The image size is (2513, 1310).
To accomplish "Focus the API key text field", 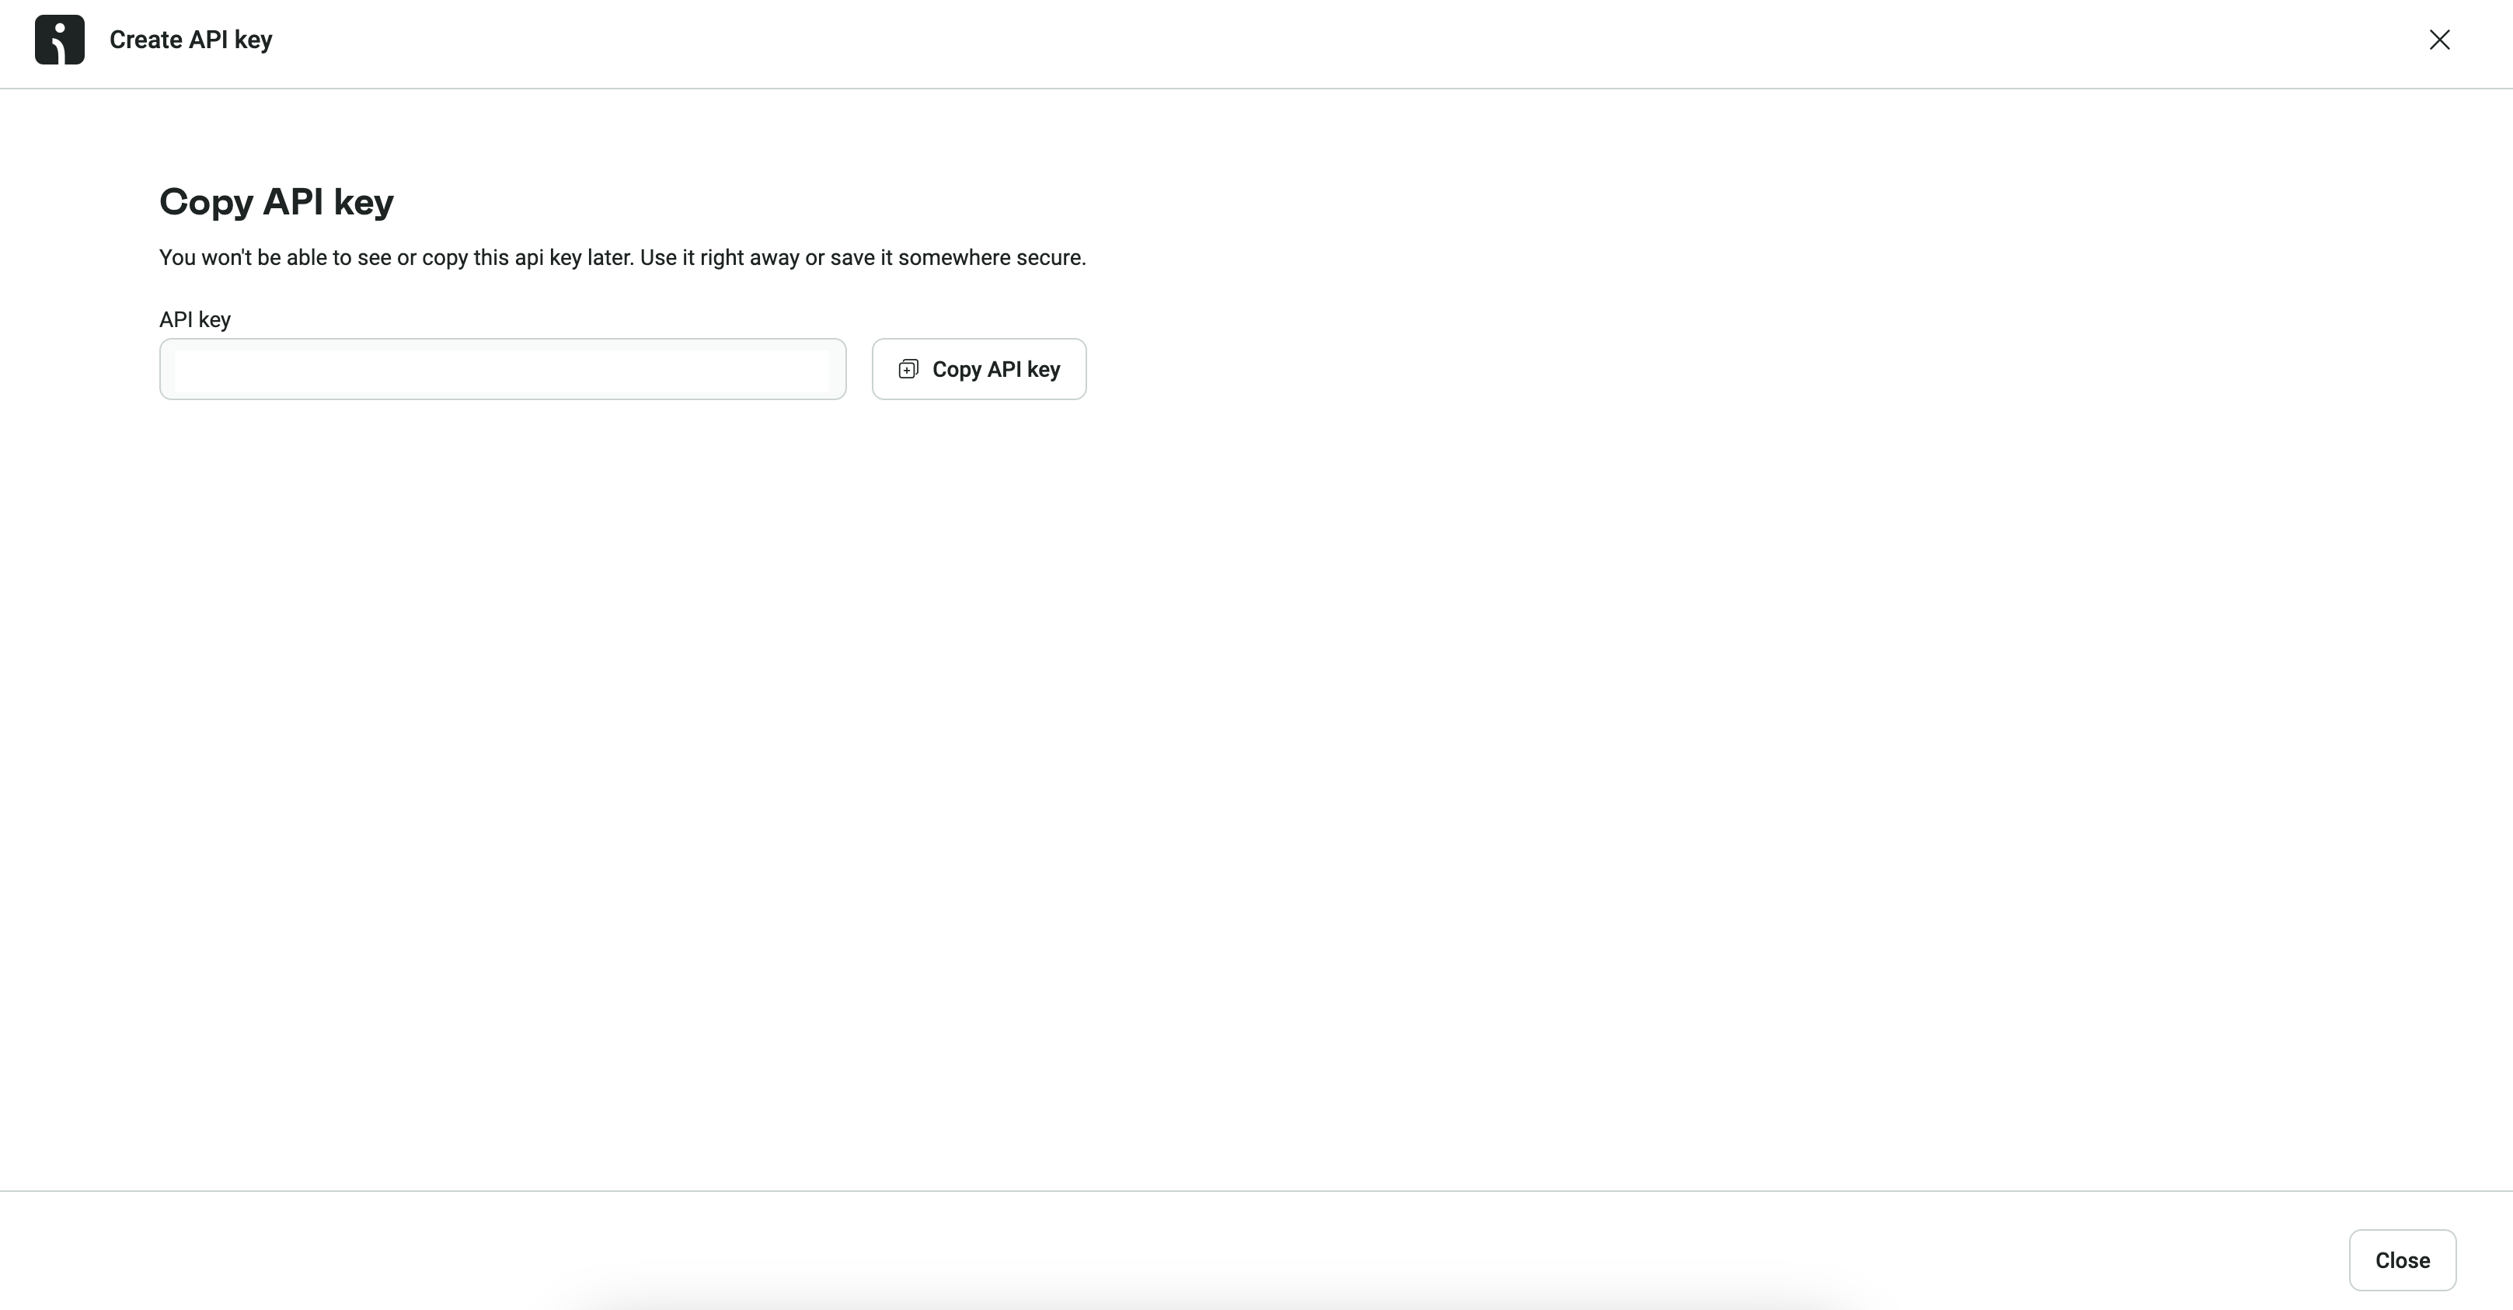I will 503,369.
